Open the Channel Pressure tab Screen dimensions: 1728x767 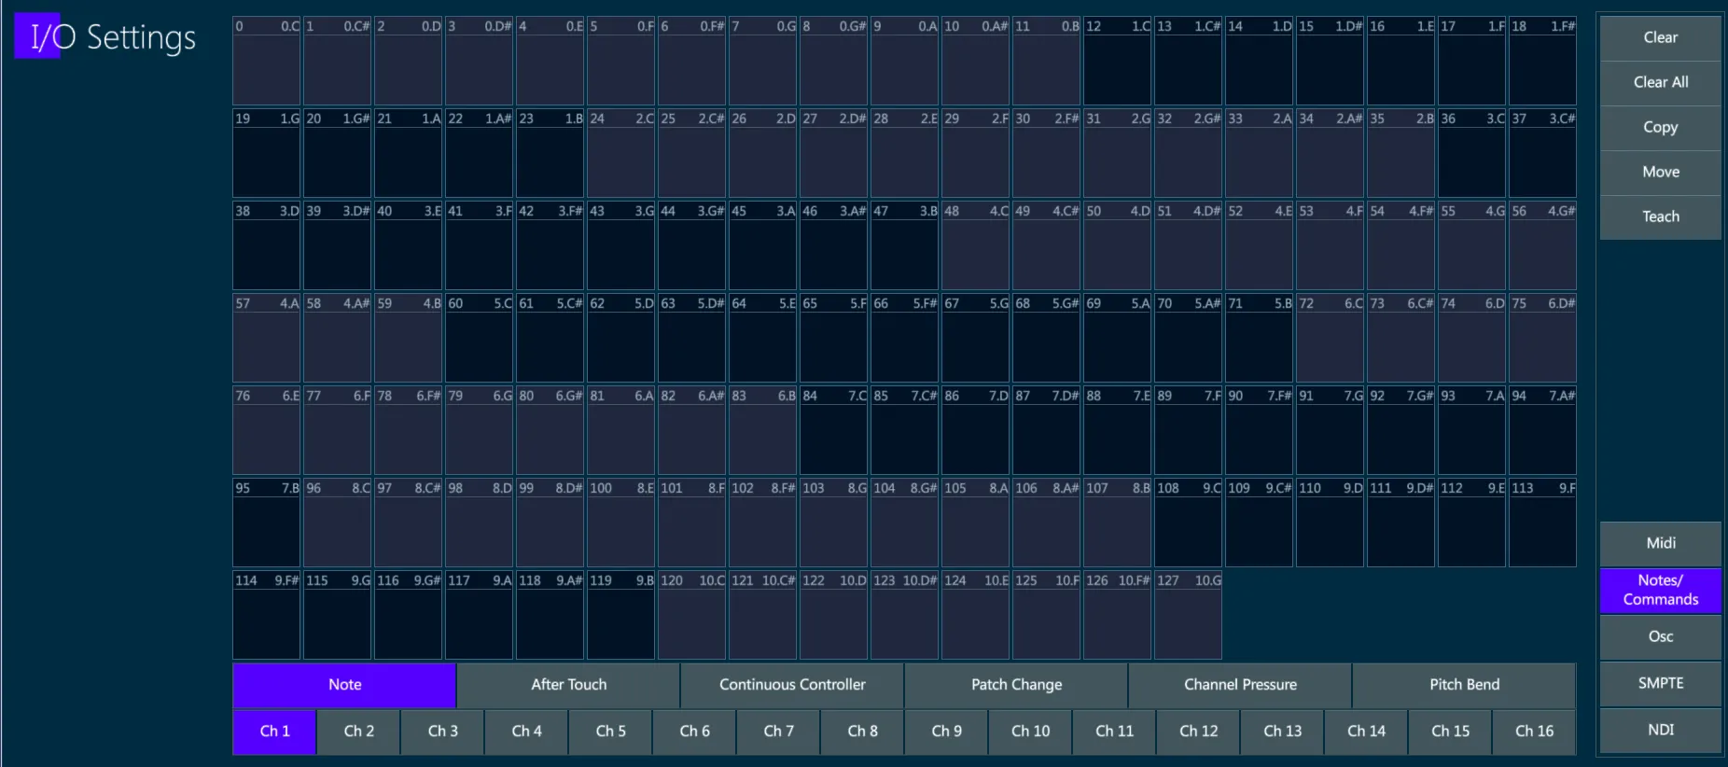(1240, 685)
